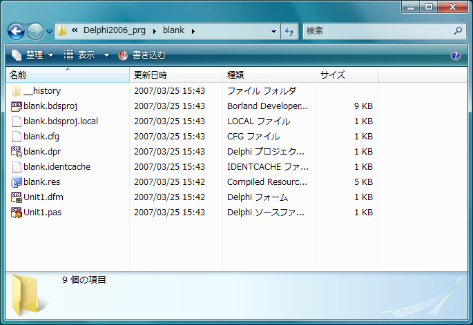Close the Explorer window
The height and width of the screenshot is (325, 473).
[452, 7]
